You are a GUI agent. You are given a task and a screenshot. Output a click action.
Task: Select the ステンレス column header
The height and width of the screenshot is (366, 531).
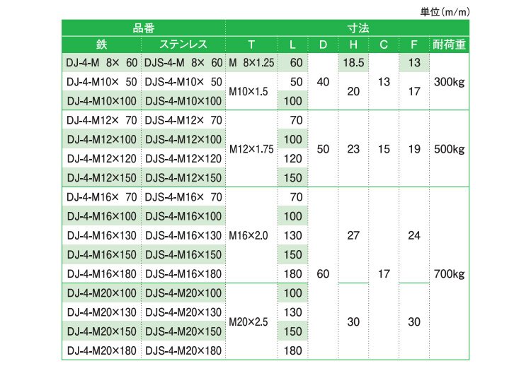[x=183, y=45]
